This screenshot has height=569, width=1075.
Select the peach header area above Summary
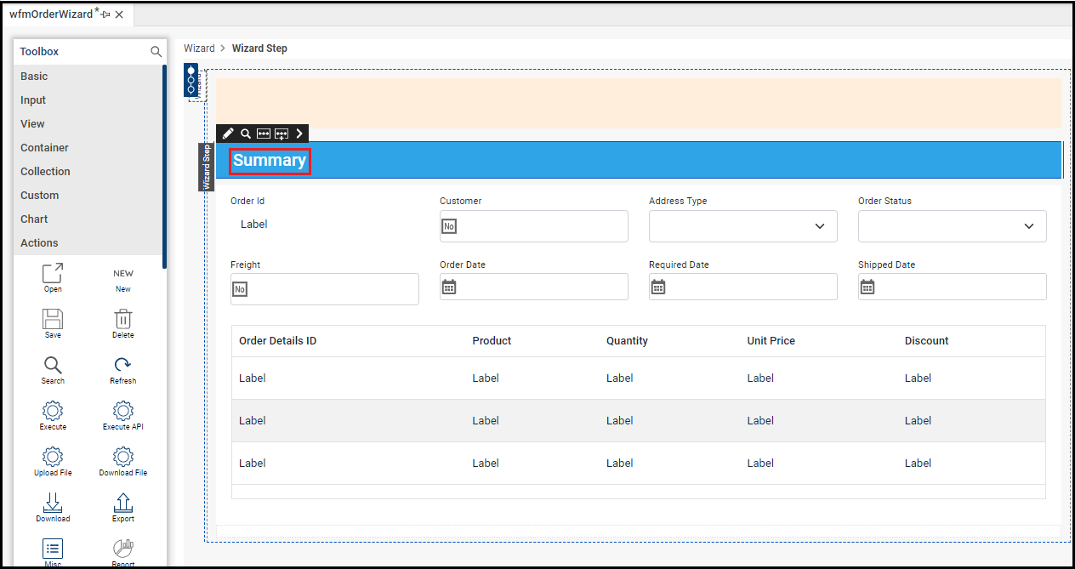[x=639, y=103]
